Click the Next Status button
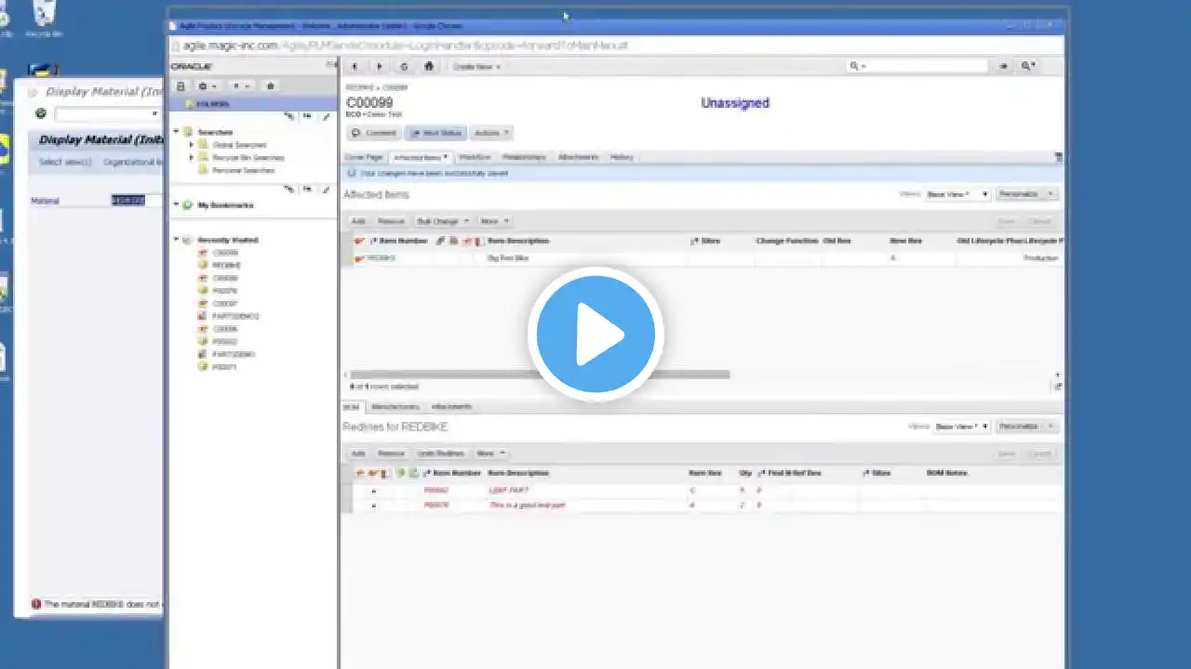The width and height of the screenshot is (1191, 669). point(435,133)
